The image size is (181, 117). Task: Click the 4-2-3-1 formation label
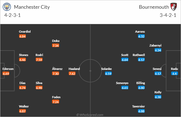coord(13,15)
